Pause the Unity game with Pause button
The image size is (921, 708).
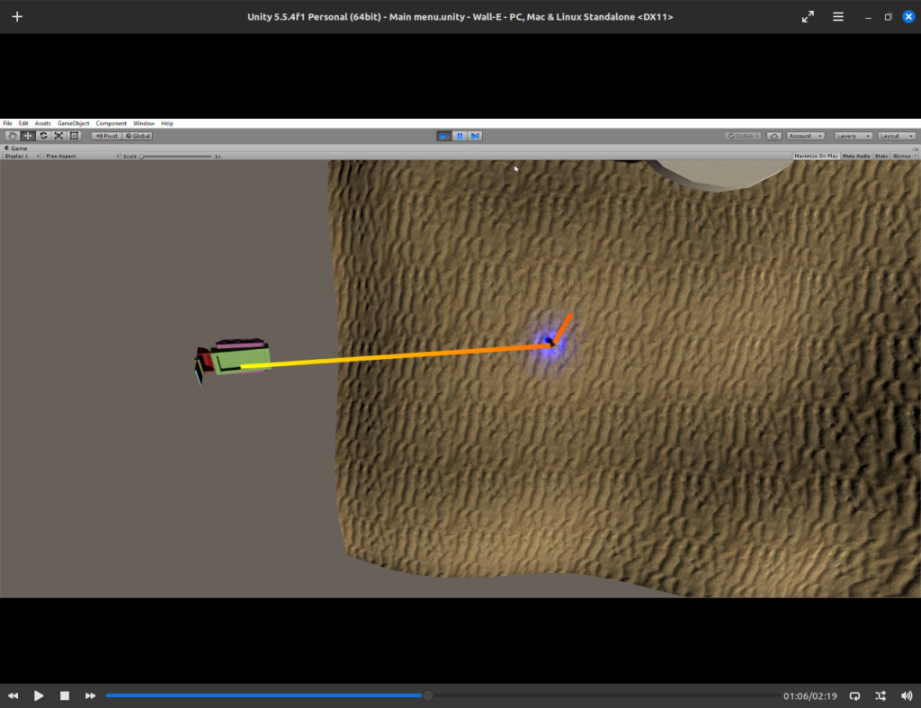[x=460, y=136]
